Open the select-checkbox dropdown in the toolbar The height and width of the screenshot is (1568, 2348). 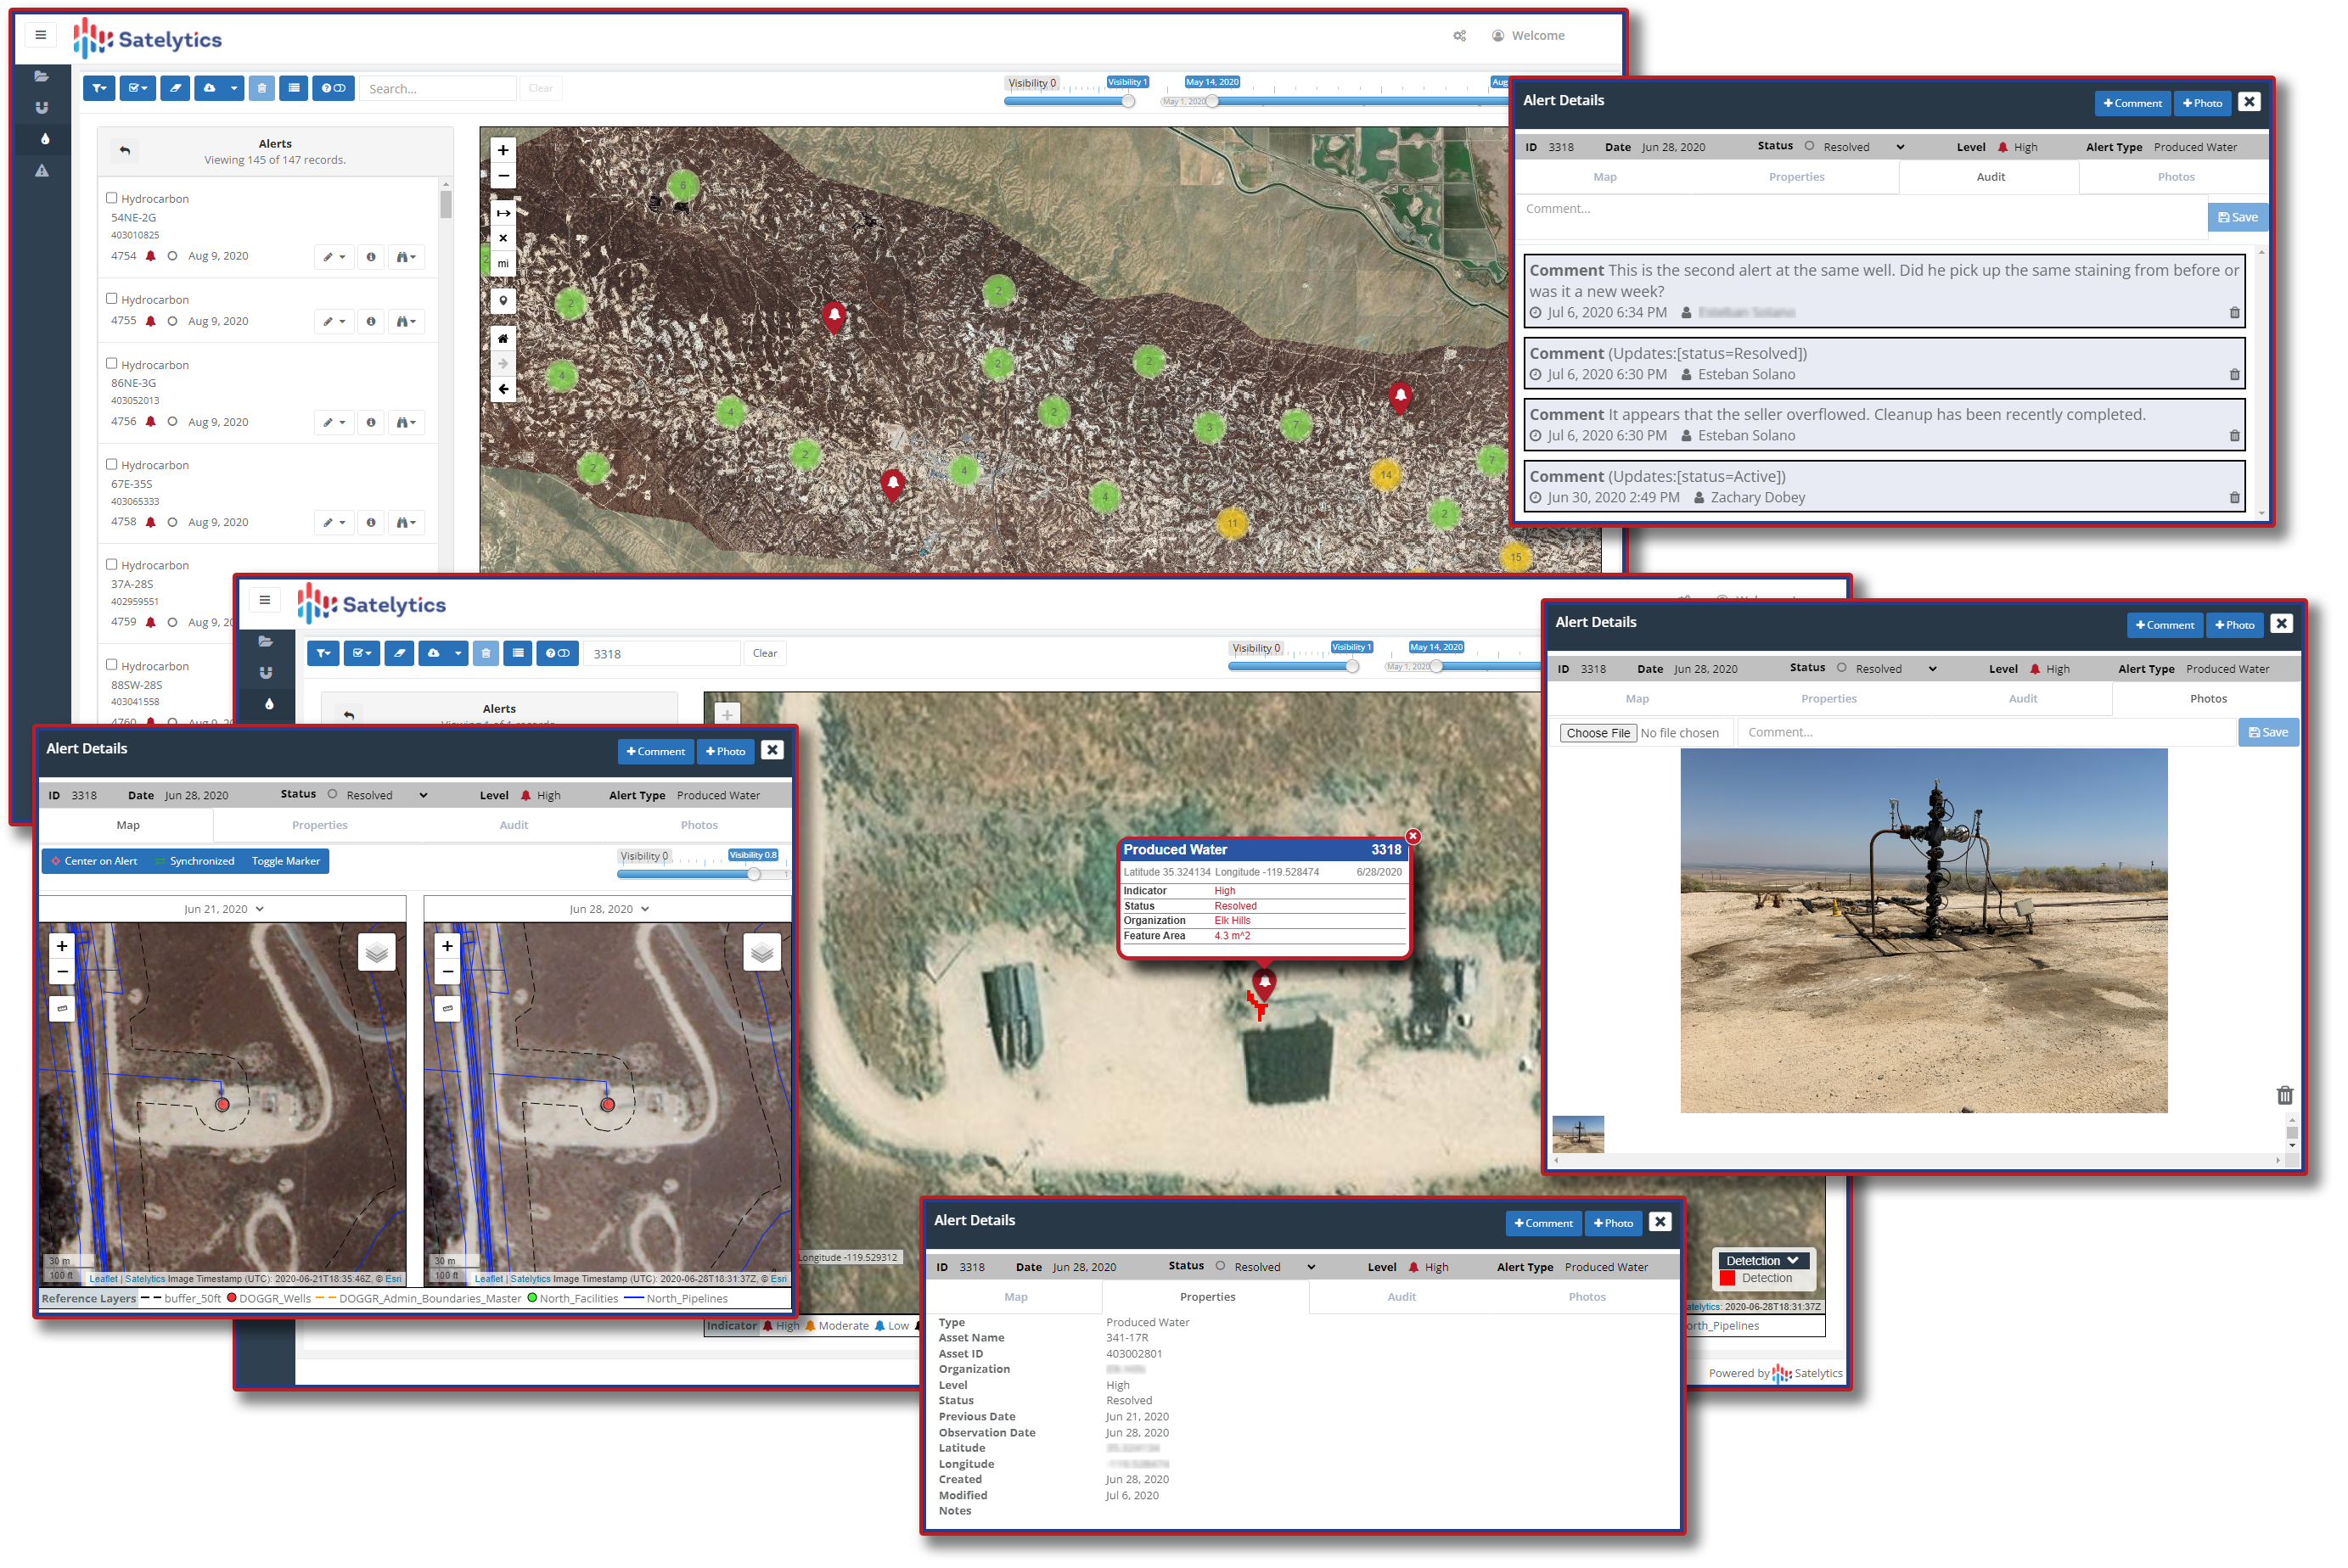click(x=137, y=88)
